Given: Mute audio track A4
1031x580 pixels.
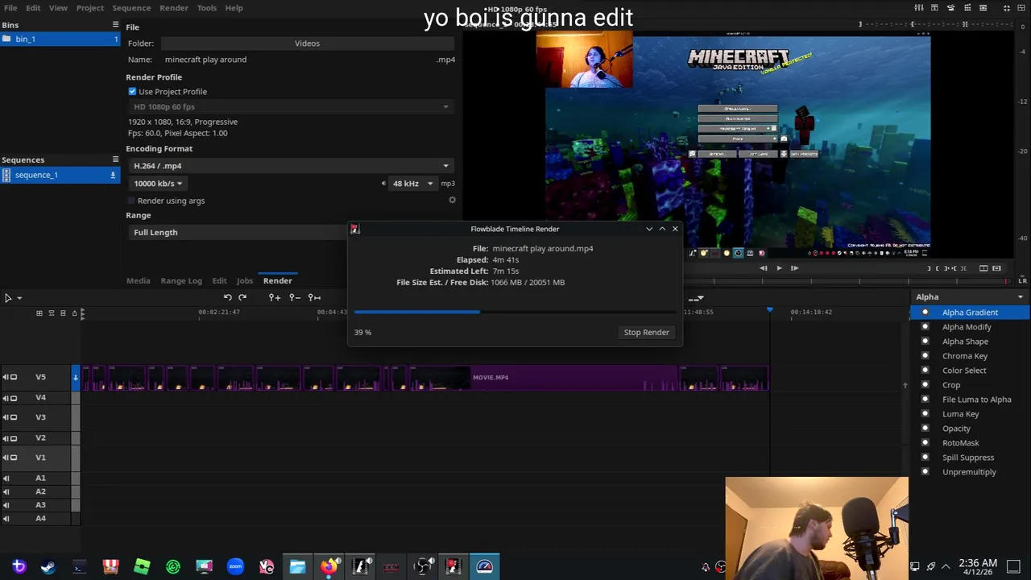Looking at the screenshot, I should (6, 519).
